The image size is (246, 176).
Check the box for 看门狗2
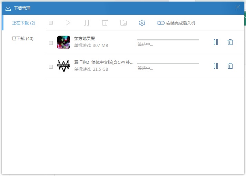(x=51, y=67)
